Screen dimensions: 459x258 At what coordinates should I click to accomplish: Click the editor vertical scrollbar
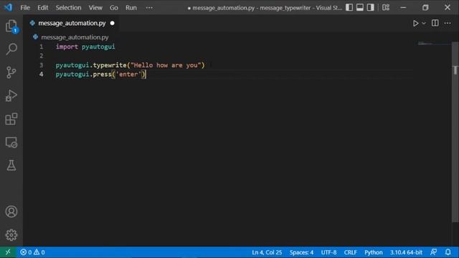455,132
